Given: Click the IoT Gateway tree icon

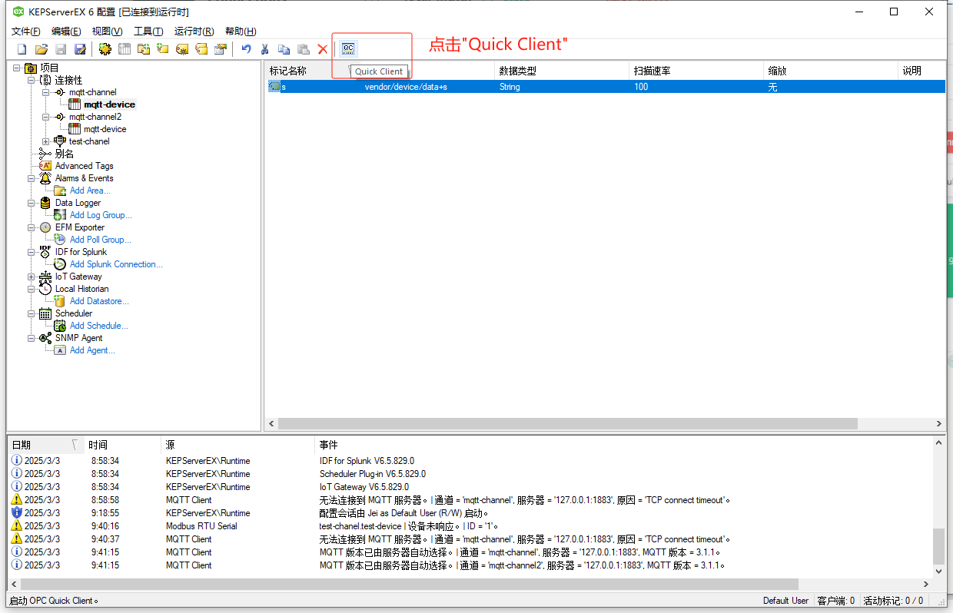Looking at the screenshot, I should pos(45,277).
